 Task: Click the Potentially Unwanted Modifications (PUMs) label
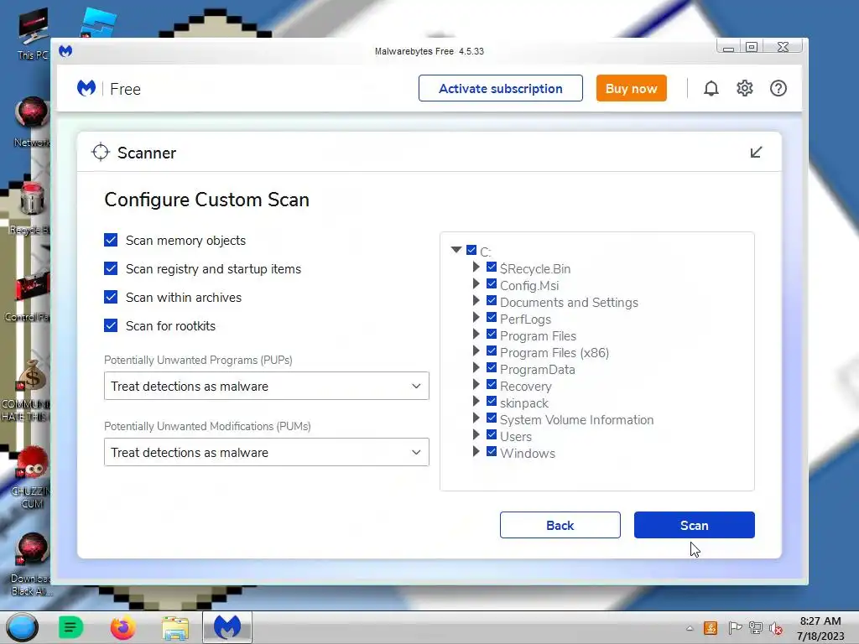207,427
